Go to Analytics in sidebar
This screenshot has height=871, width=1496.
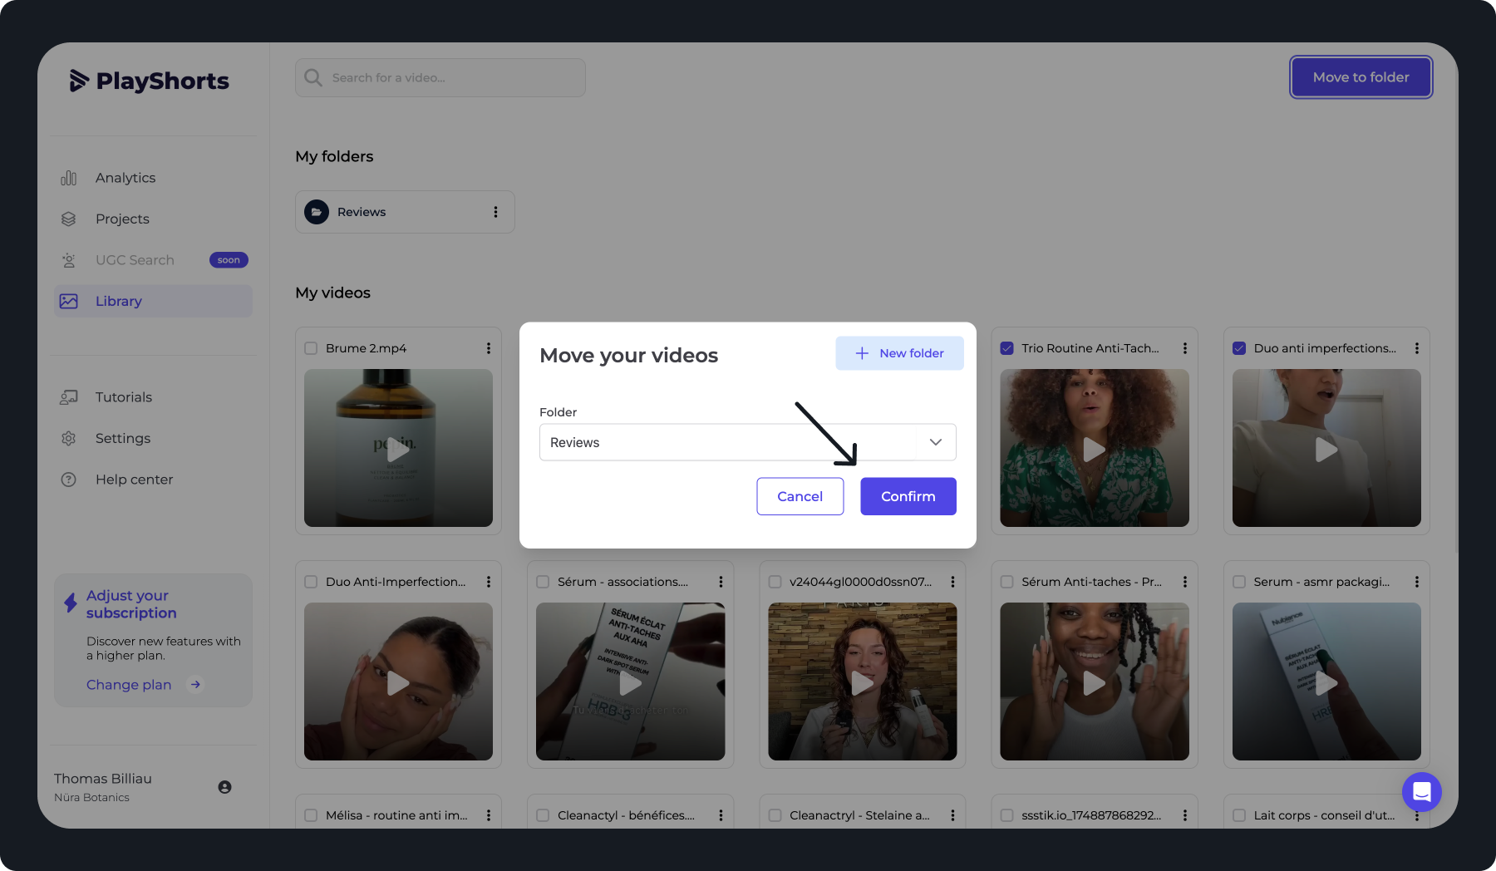click(x=153, y=178)
